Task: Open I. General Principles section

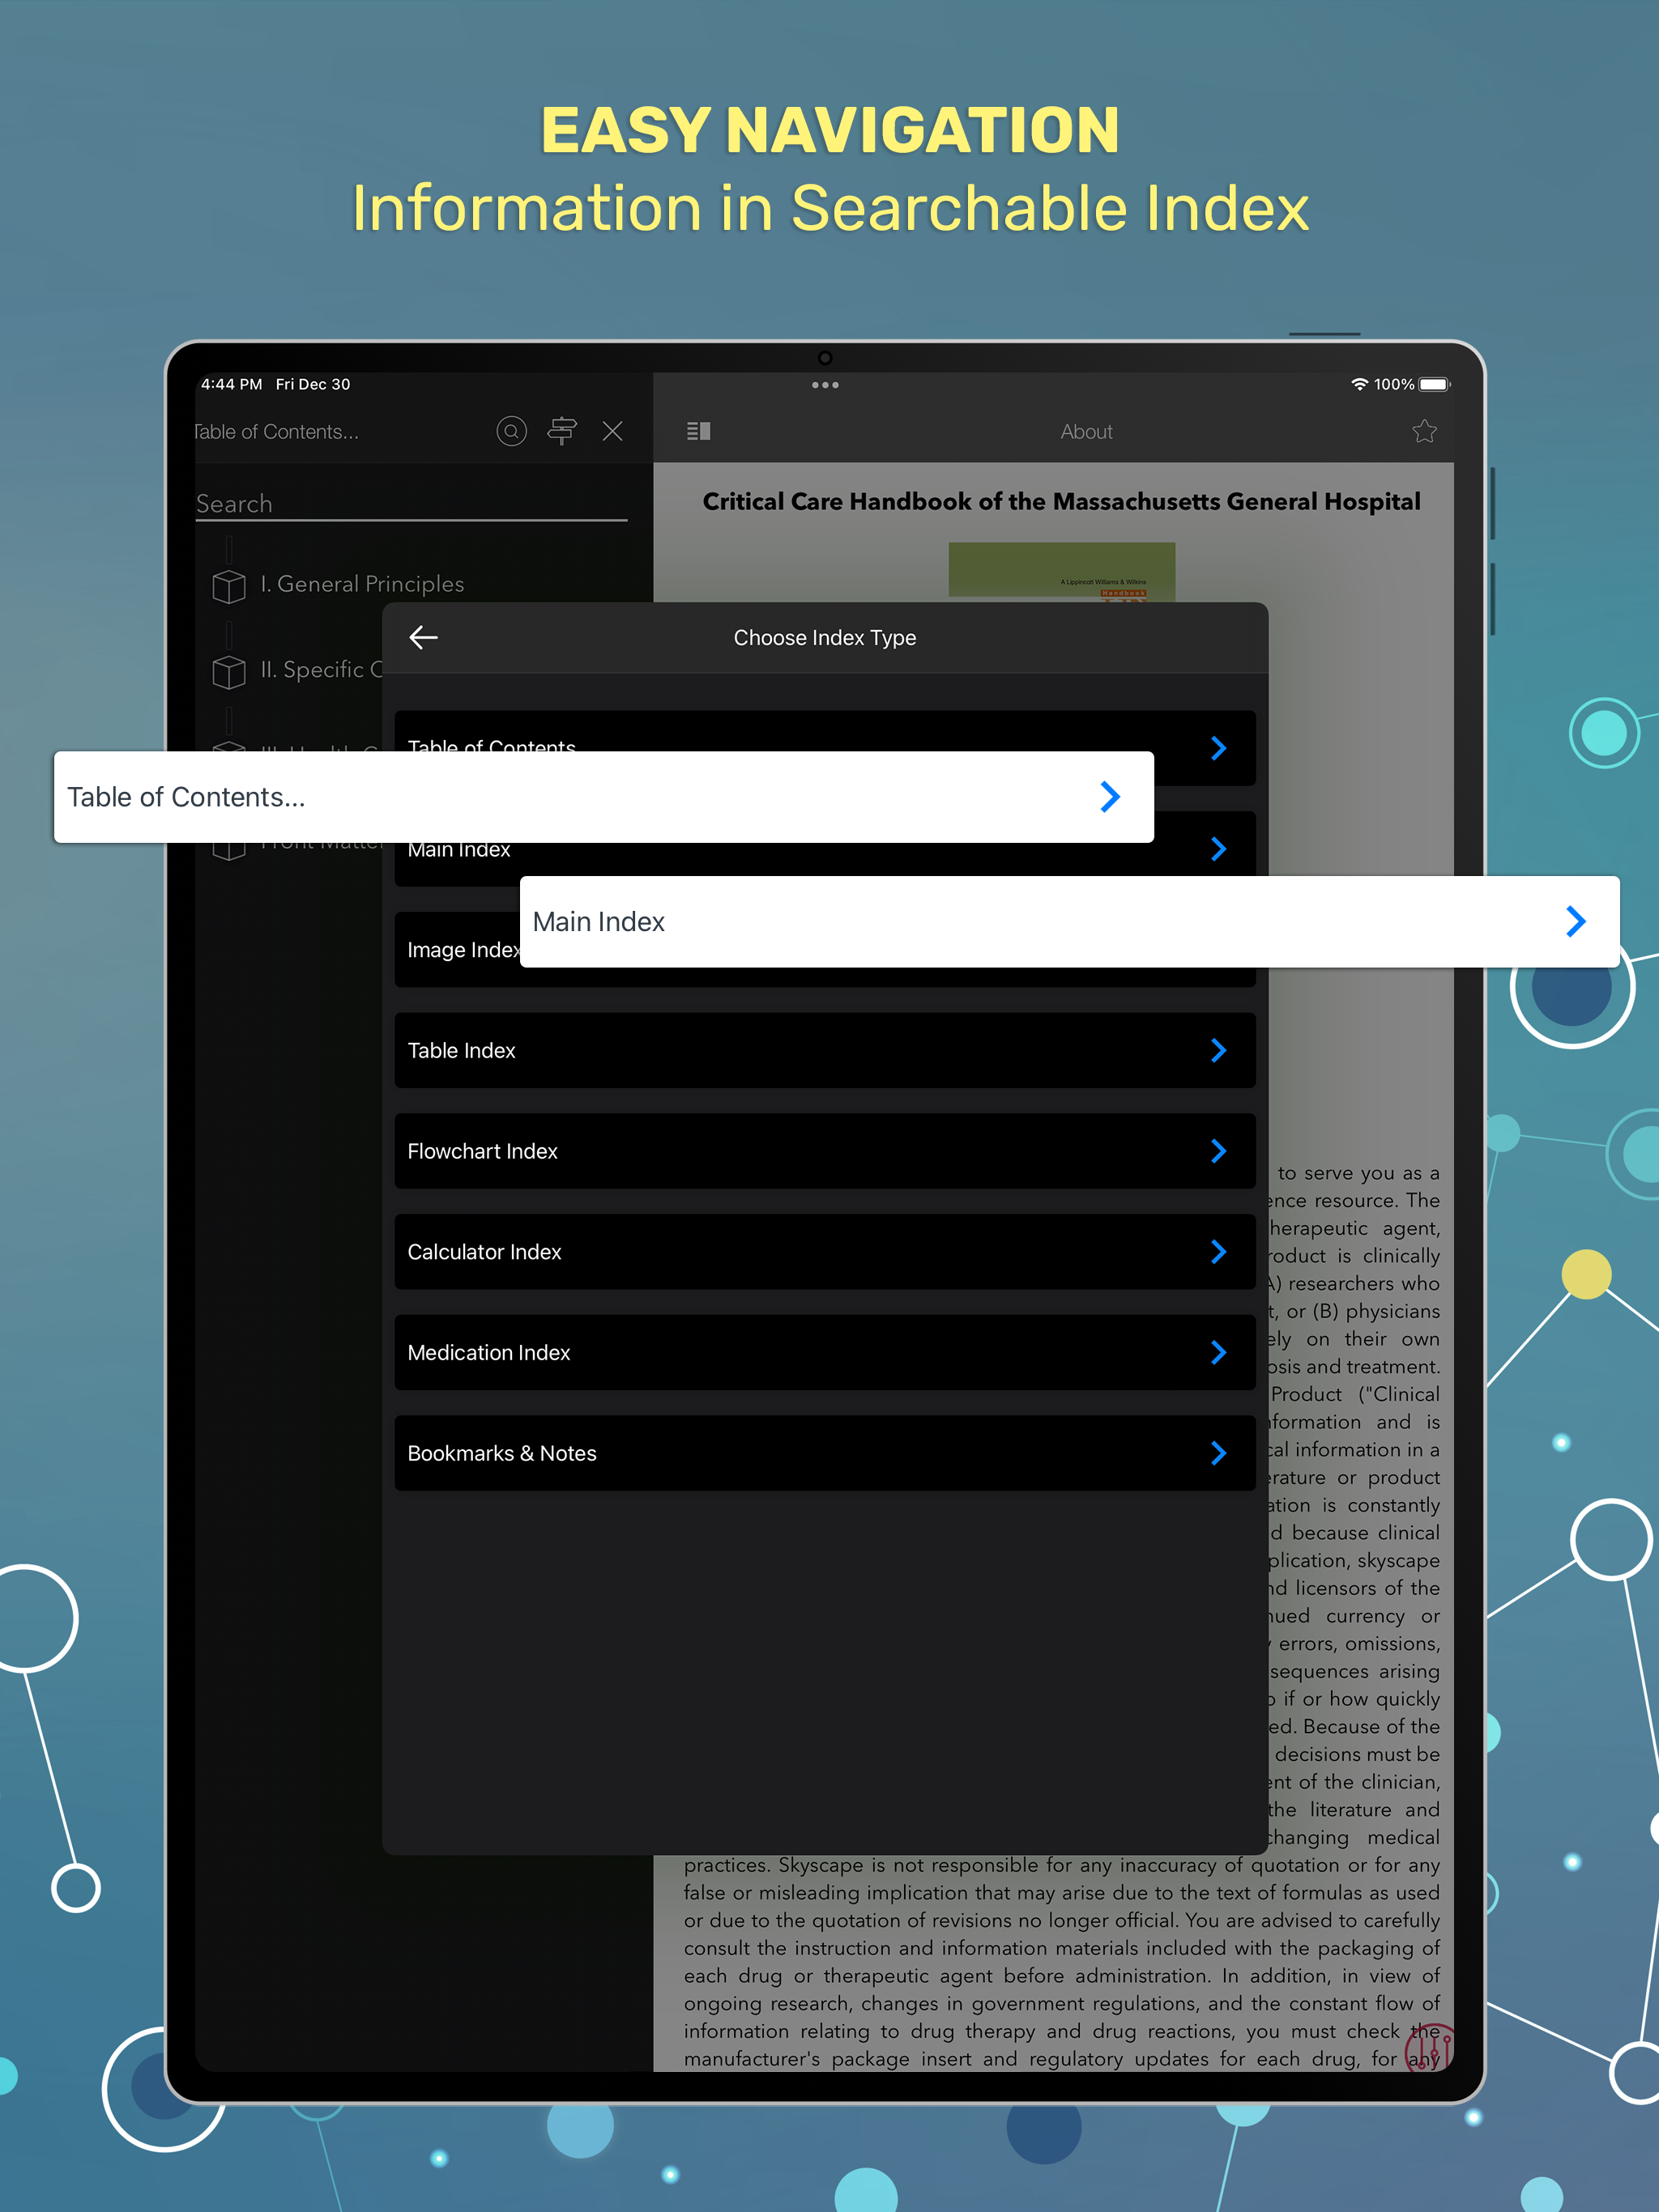Action: click(x=362, y=584)
